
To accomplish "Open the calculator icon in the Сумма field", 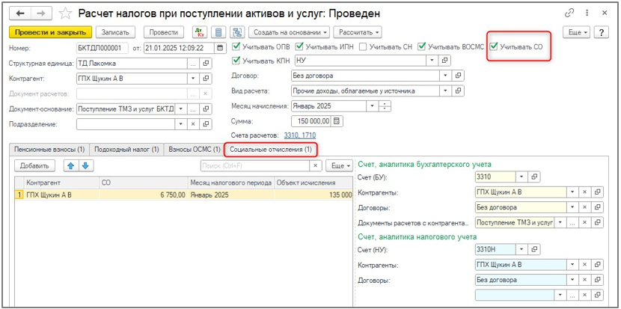I will [337, 120].
